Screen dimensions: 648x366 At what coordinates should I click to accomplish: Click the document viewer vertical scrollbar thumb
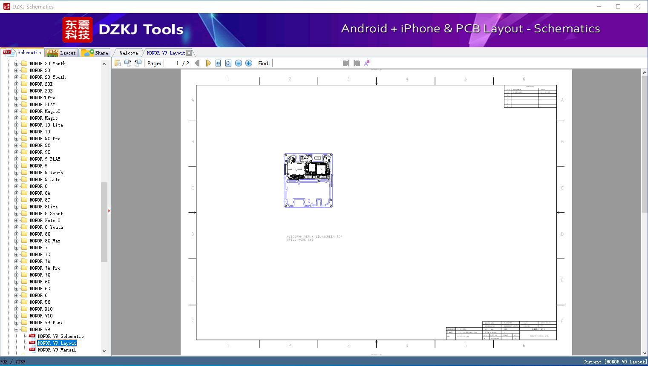[x=644, y=144]
